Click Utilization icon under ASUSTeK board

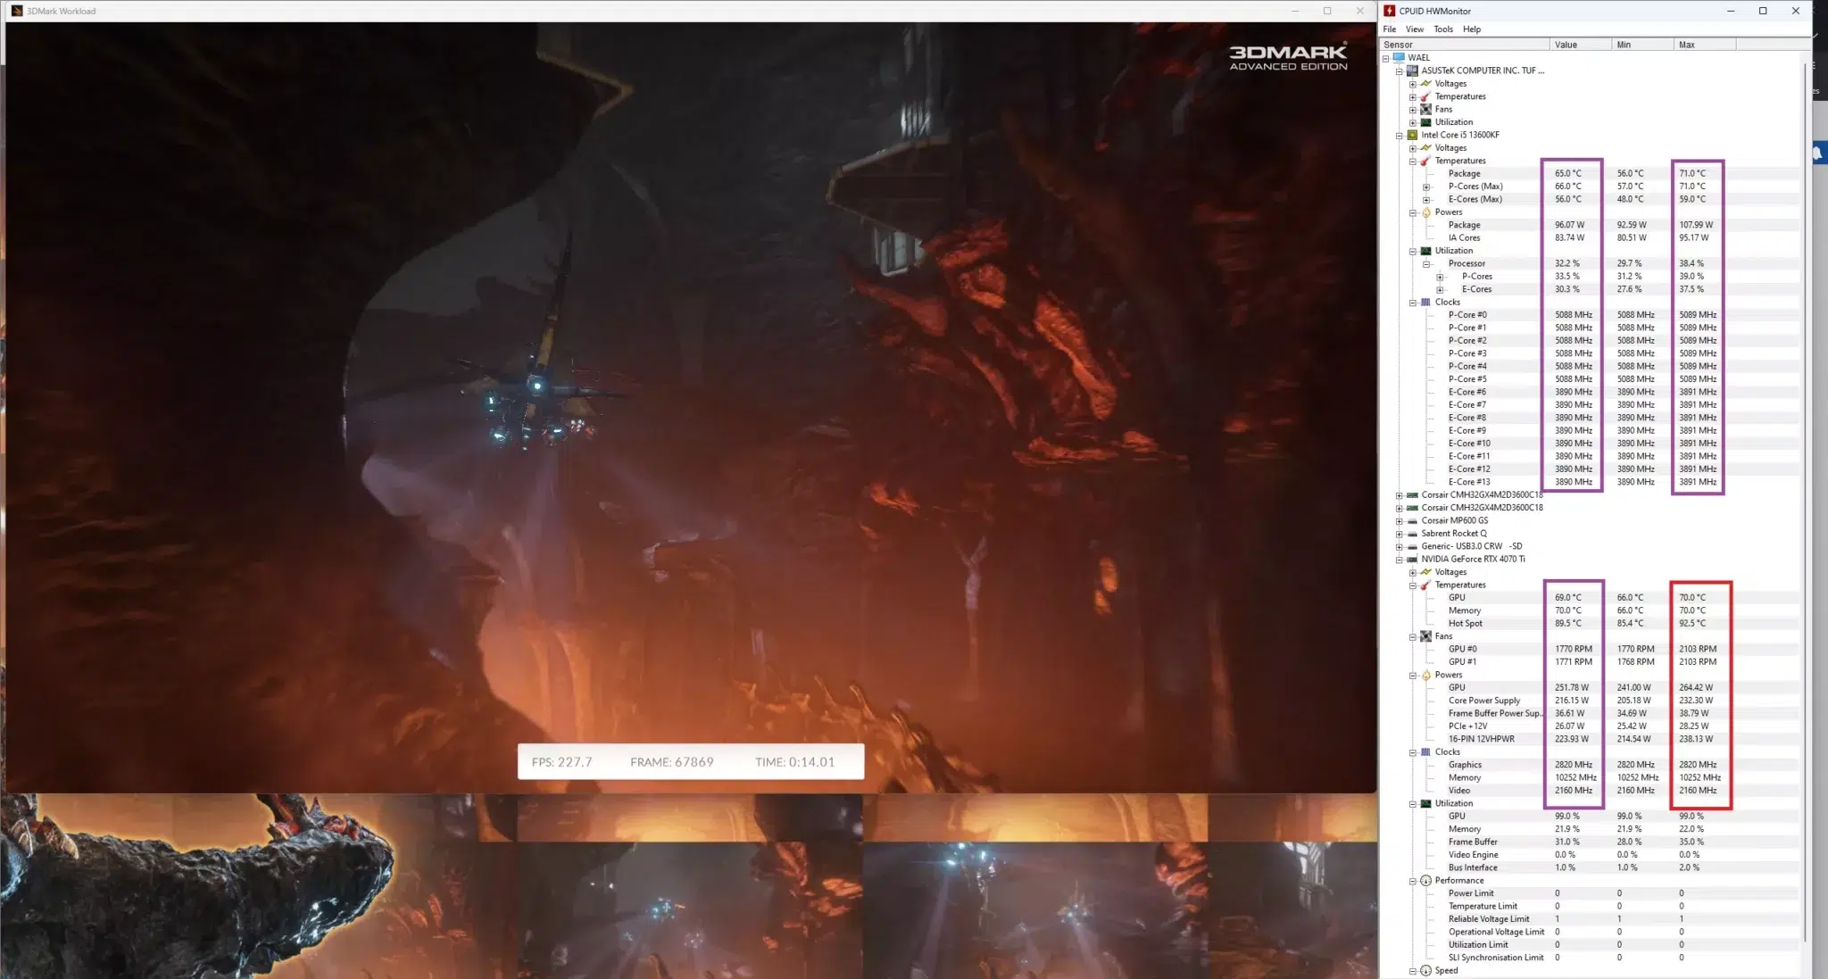click(x=1425, y=122)
